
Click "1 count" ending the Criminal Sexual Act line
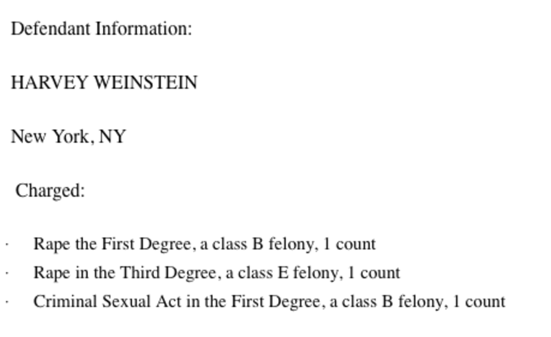(480, 301)
